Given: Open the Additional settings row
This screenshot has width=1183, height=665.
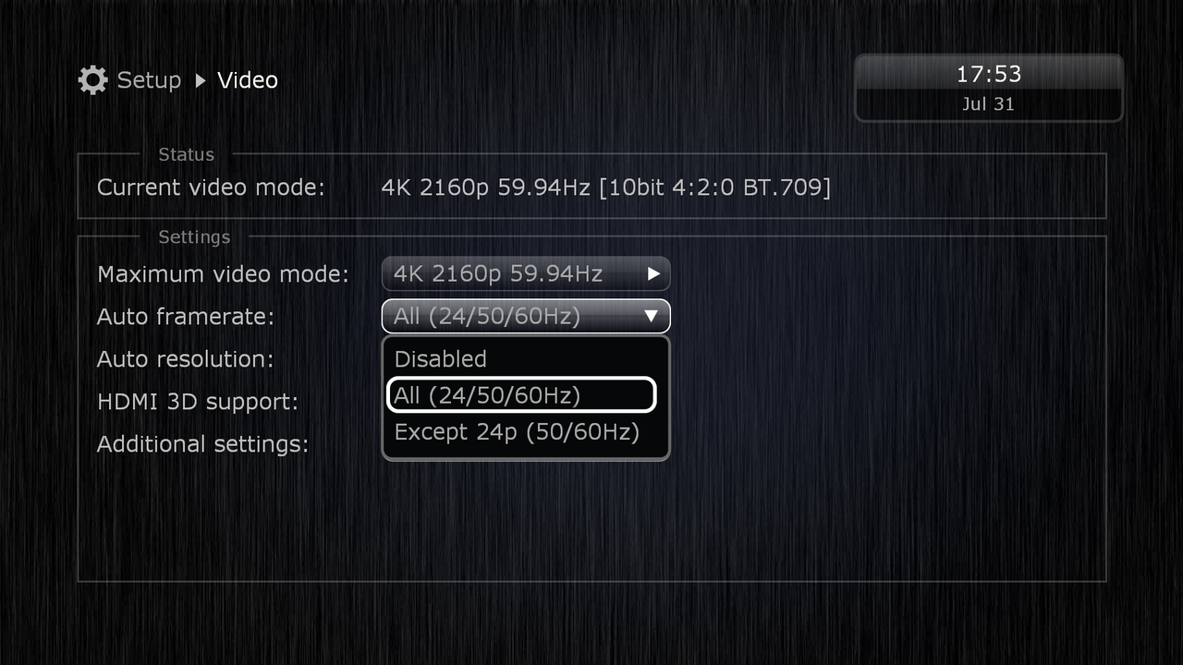Looking at the screenshot, I should (202, 443).
